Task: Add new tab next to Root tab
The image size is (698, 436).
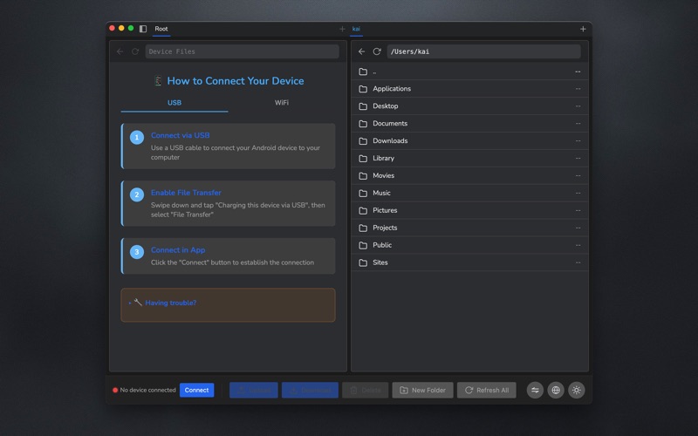Action: click(x=342, y=29)
